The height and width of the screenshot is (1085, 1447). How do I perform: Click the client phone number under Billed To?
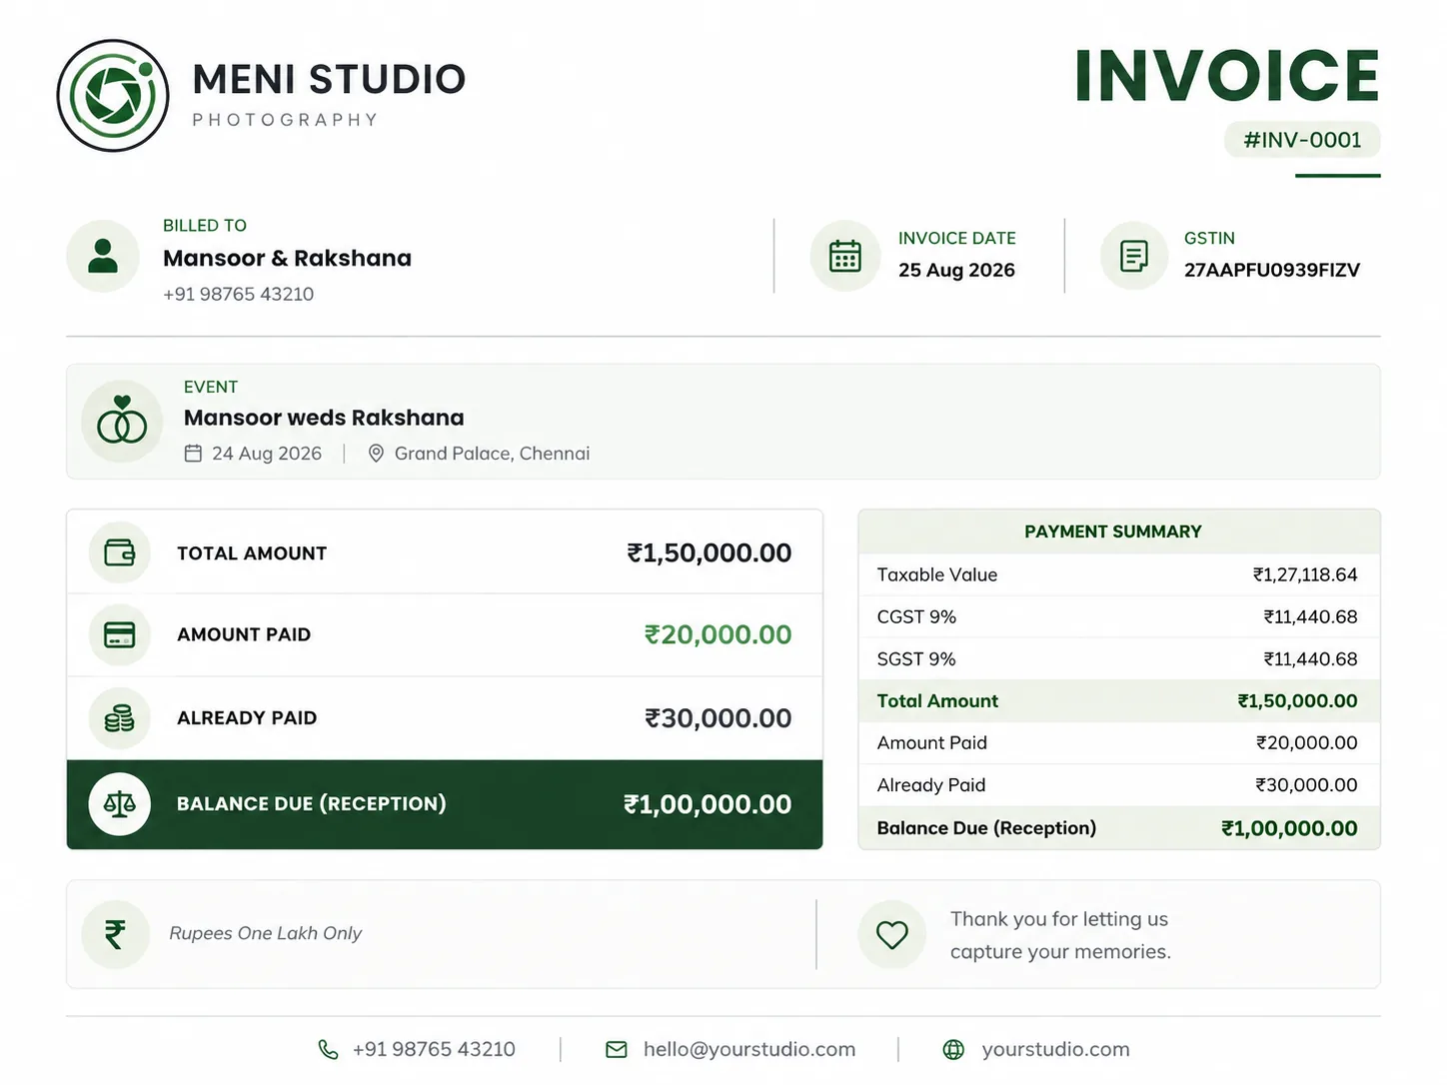pyautogui.click(x=238, y=294)
